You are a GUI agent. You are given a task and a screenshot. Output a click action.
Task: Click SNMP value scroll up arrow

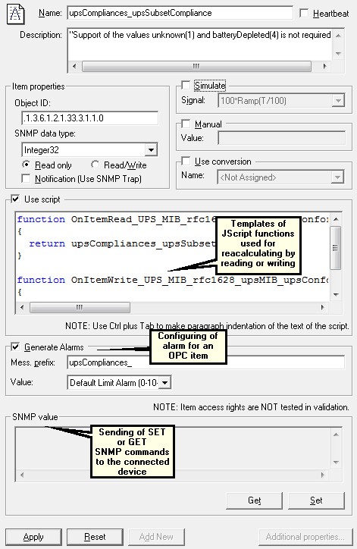click(x=336, y=434)
